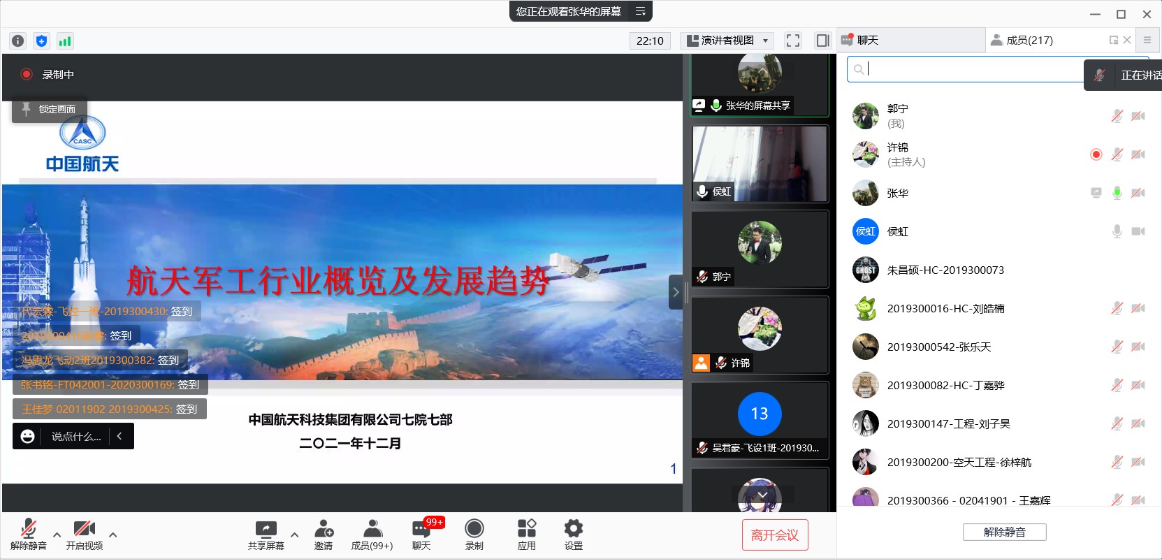The image size is (1162, 559).
Task: Click the blue security shield icon
Action: (41, 41)
